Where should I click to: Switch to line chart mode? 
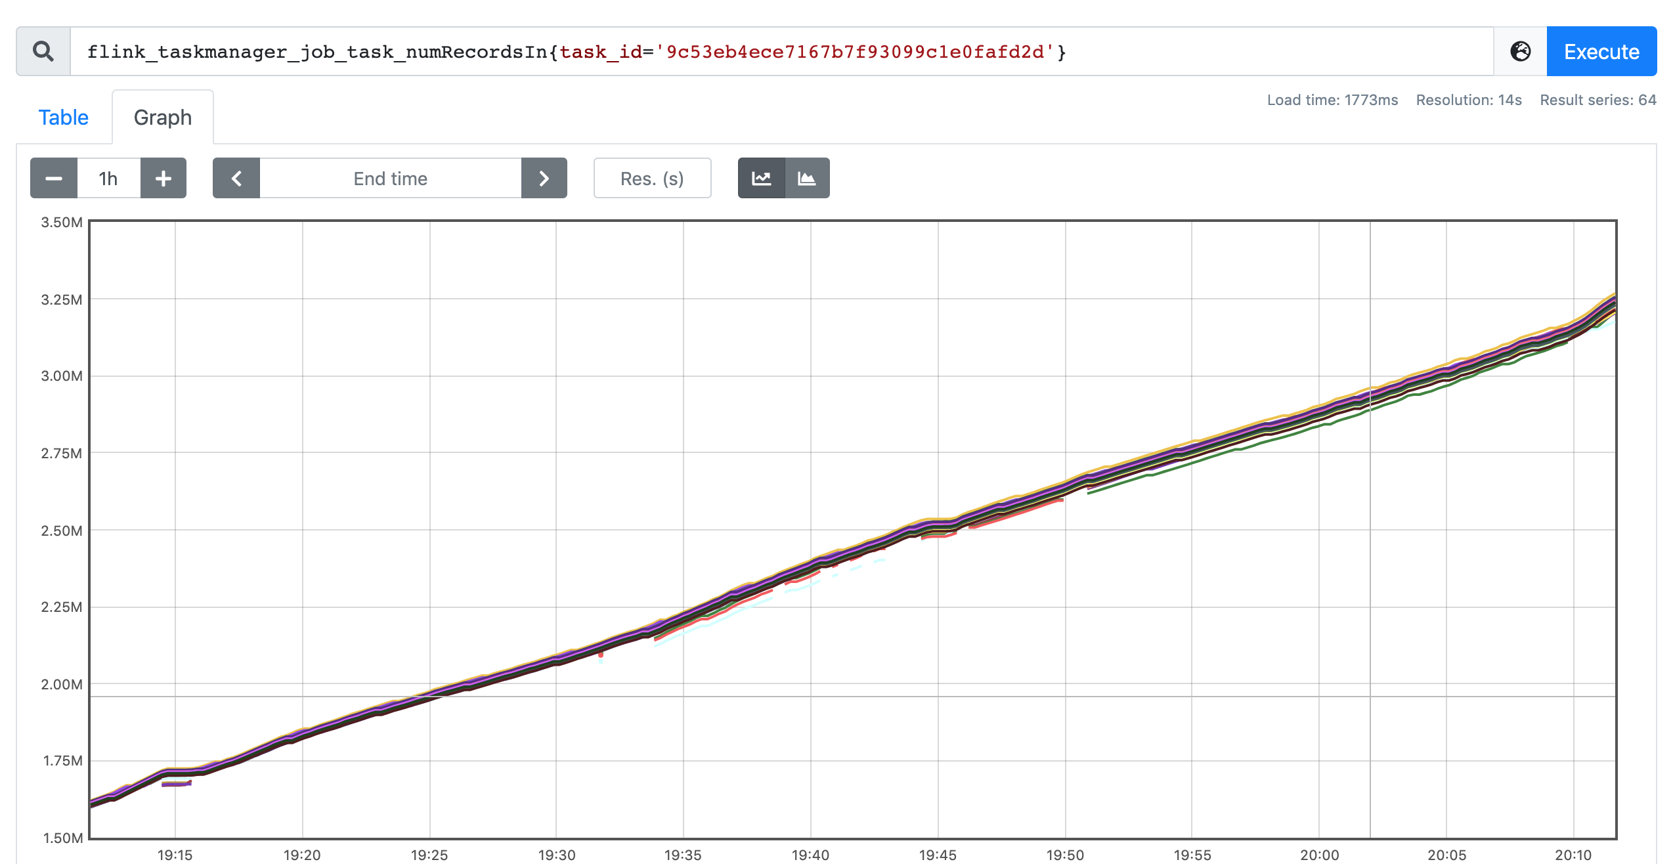[x=761, y=178]
